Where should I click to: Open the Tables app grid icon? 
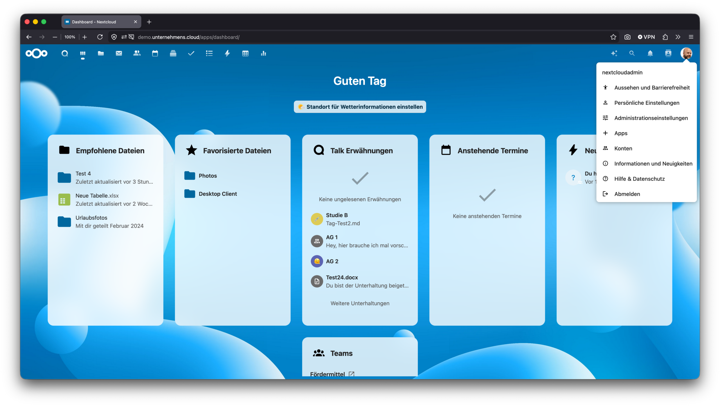tap(246, 53)
